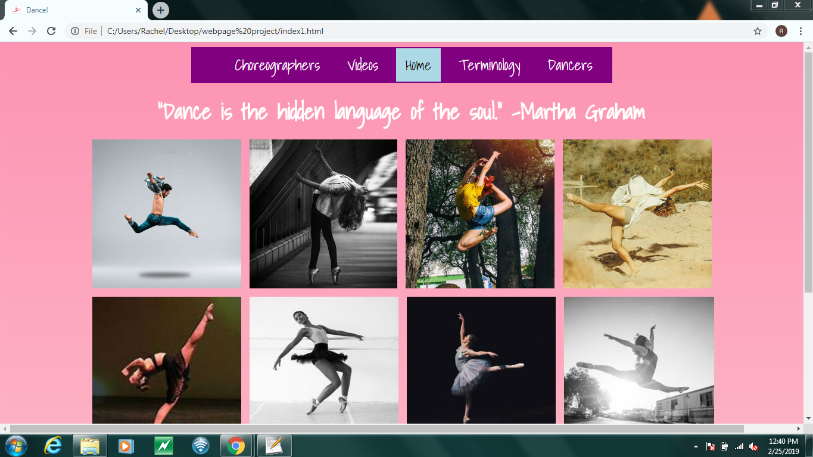The image size is (813, 457).
Task: Select Home in the navigation bar
Action: (418, 65)
